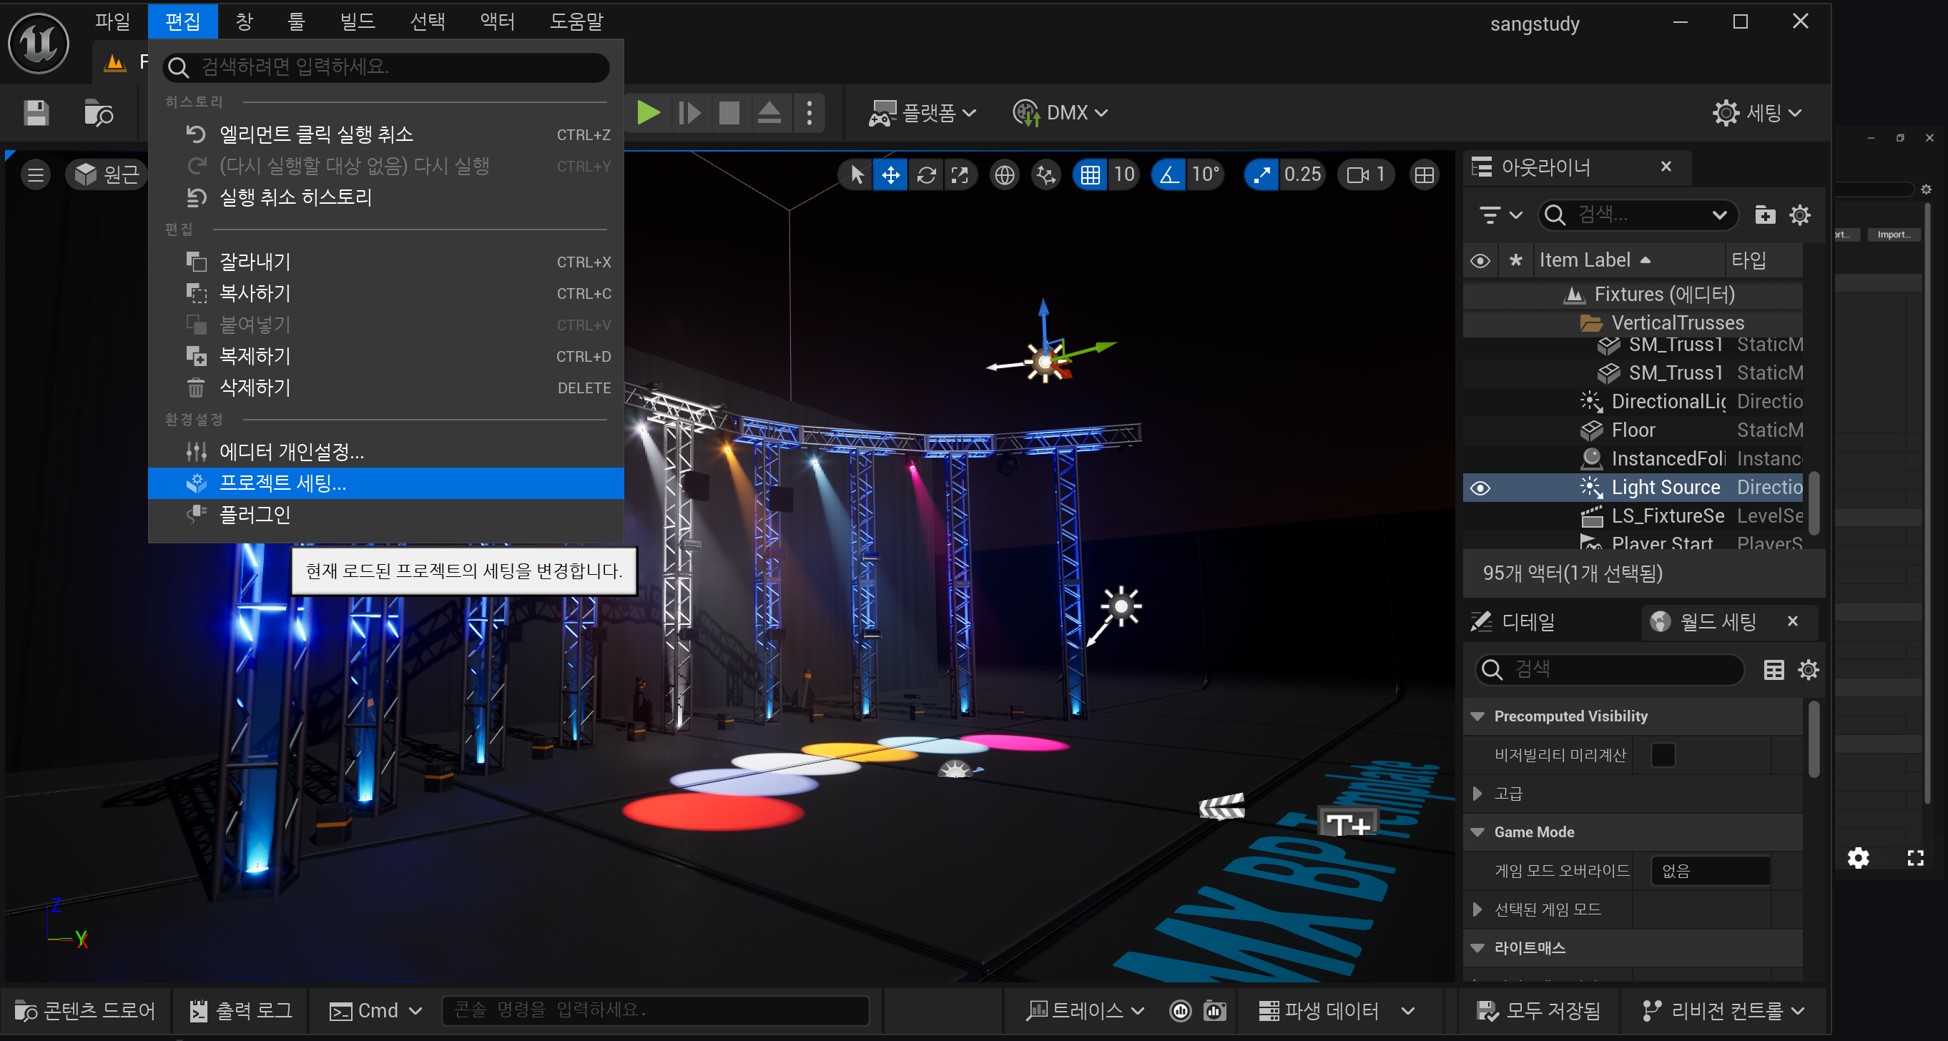
Task: Click the menu search field
Action: click(385, 67)
